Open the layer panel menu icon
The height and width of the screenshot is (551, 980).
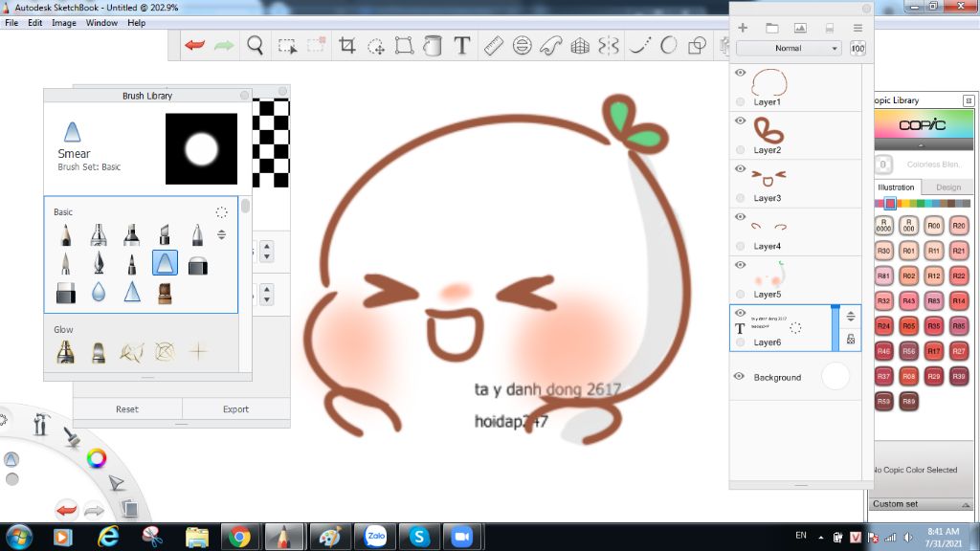coord(857,28)
